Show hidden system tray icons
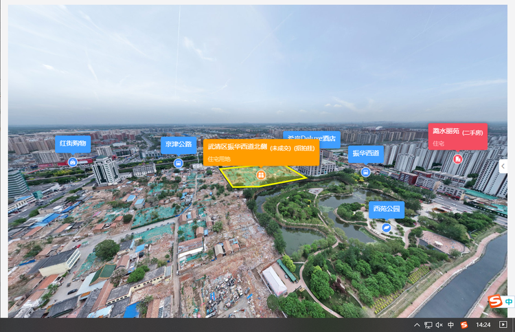The width and height of the screenshot is (515, 332). coord(417,324)
